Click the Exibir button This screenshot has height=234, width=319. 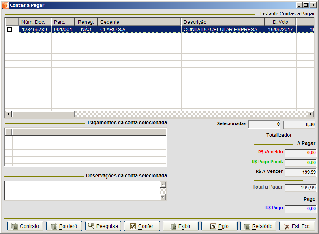click(x=180, y=226)
